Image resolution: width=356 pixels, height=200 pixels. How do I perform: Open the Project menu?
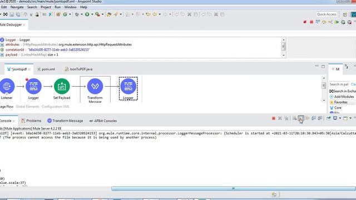46,7
